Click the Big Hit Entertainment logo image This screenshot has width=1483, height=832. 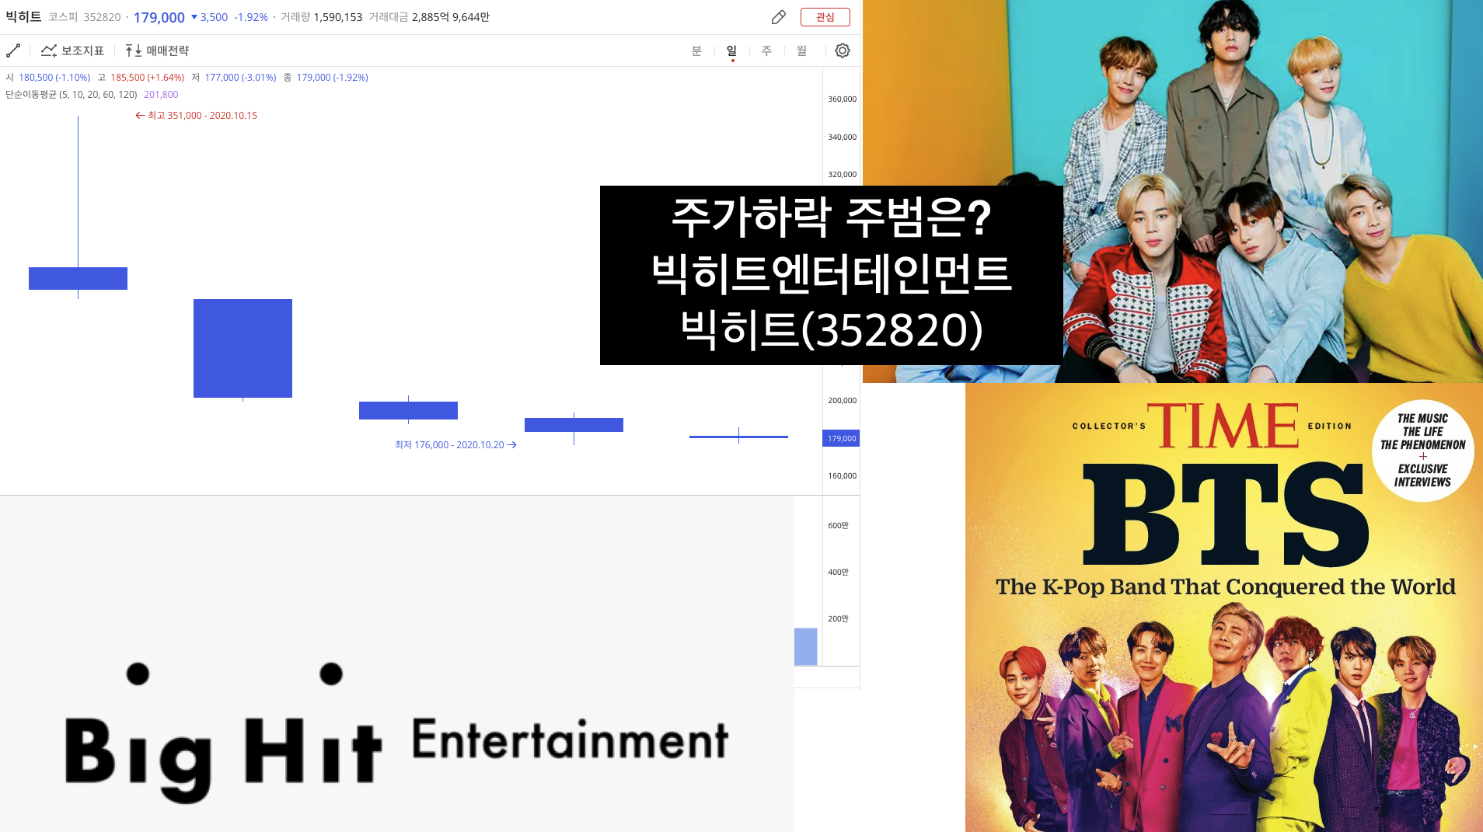point(397,664)
